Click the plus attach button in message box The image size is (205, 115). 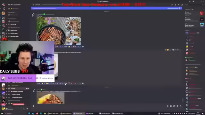[x=33, y=106]
